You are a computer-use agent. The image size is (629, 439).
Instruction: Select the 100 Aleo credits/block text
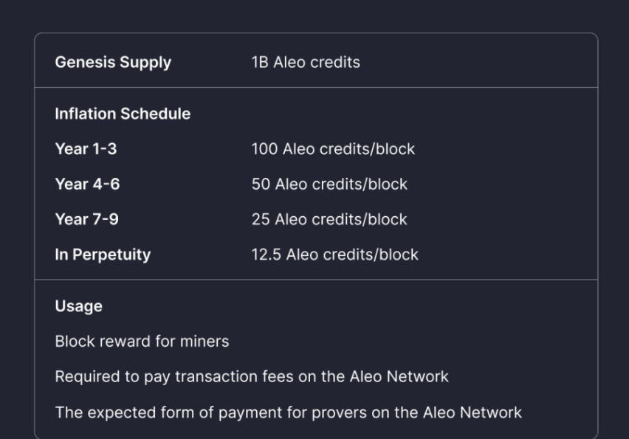click(333, 149)
